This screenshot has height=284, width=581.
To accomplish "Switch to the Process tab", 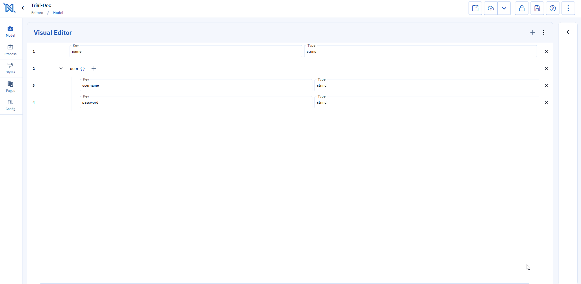I will pyautogui.click(x=11, y=50).
